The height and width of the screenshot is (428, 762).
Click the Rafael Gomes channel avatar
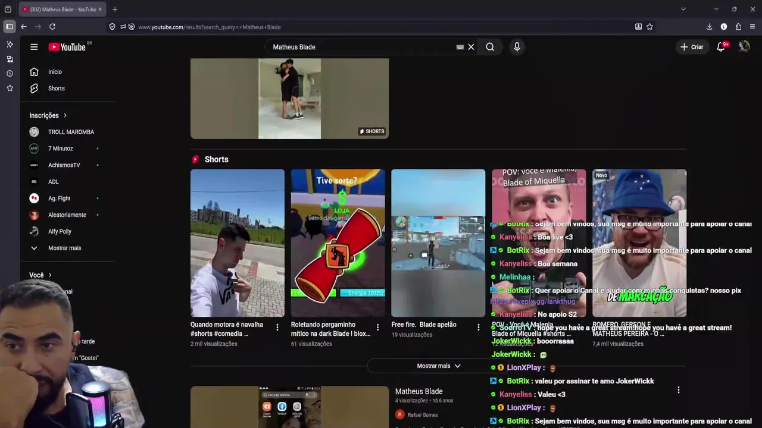400,415
